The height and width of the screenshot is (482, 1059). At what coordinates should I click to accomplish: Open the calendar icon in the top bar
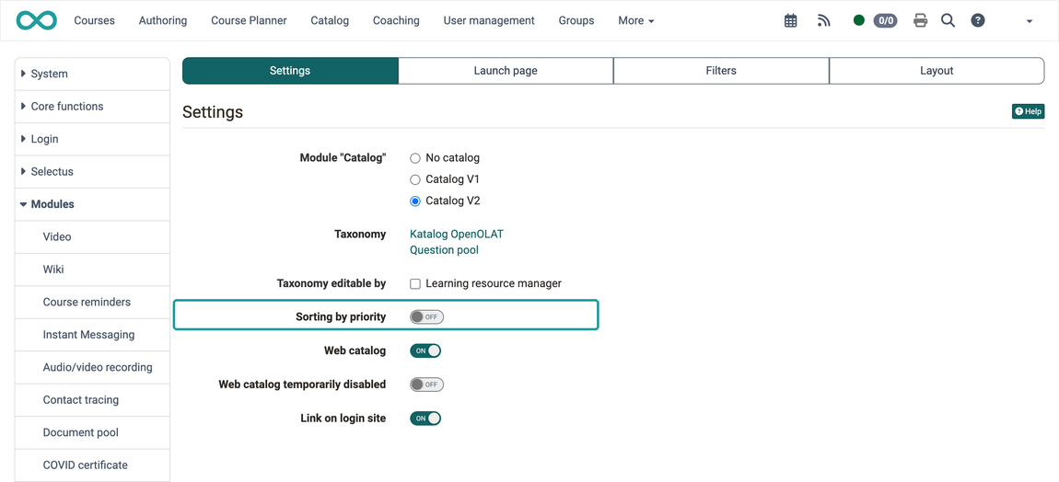pos(790,21)
